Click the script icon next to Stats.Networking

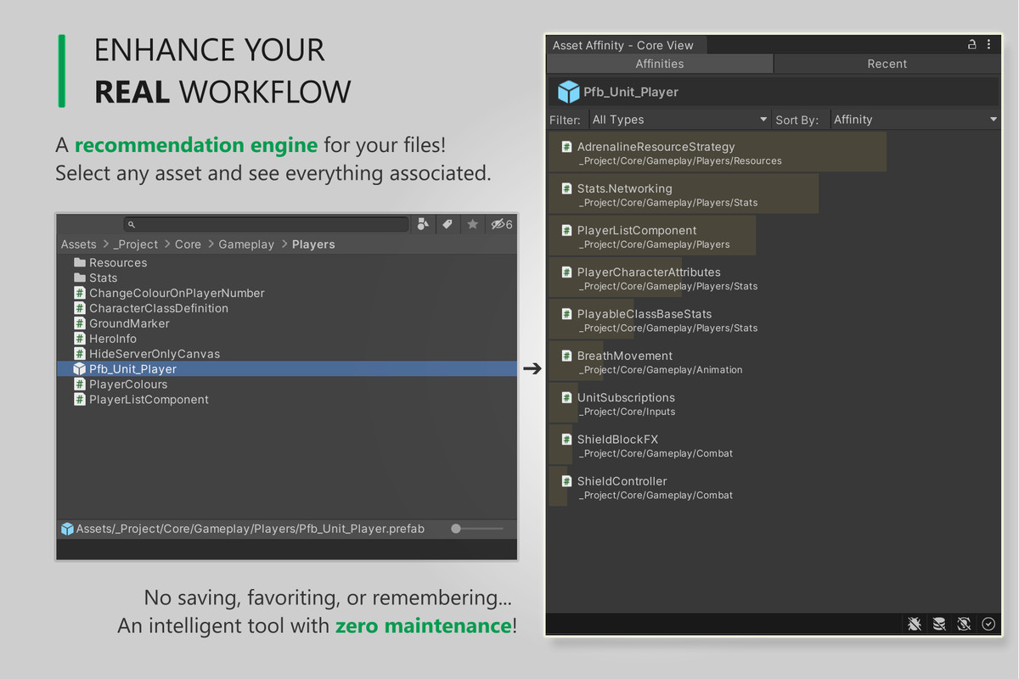[566, 188]
